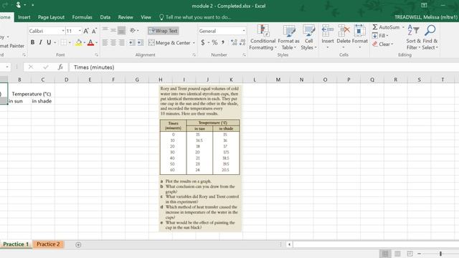
Task: Open Review ribbon tab
Action: 126,17
